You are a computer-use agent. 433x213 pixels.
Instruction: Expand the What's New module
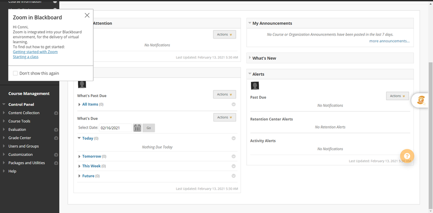click(x=250, y=58)
